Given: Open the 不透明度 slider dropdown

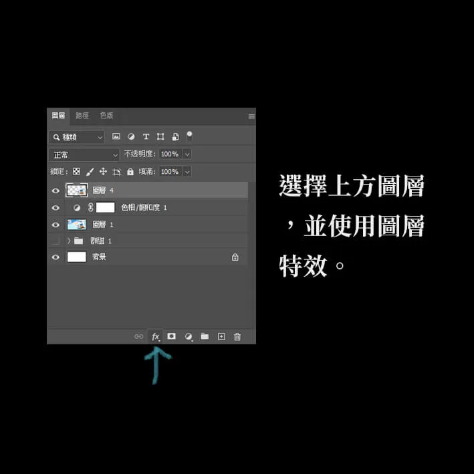Looking at the screenshot, I should (187, 154).
